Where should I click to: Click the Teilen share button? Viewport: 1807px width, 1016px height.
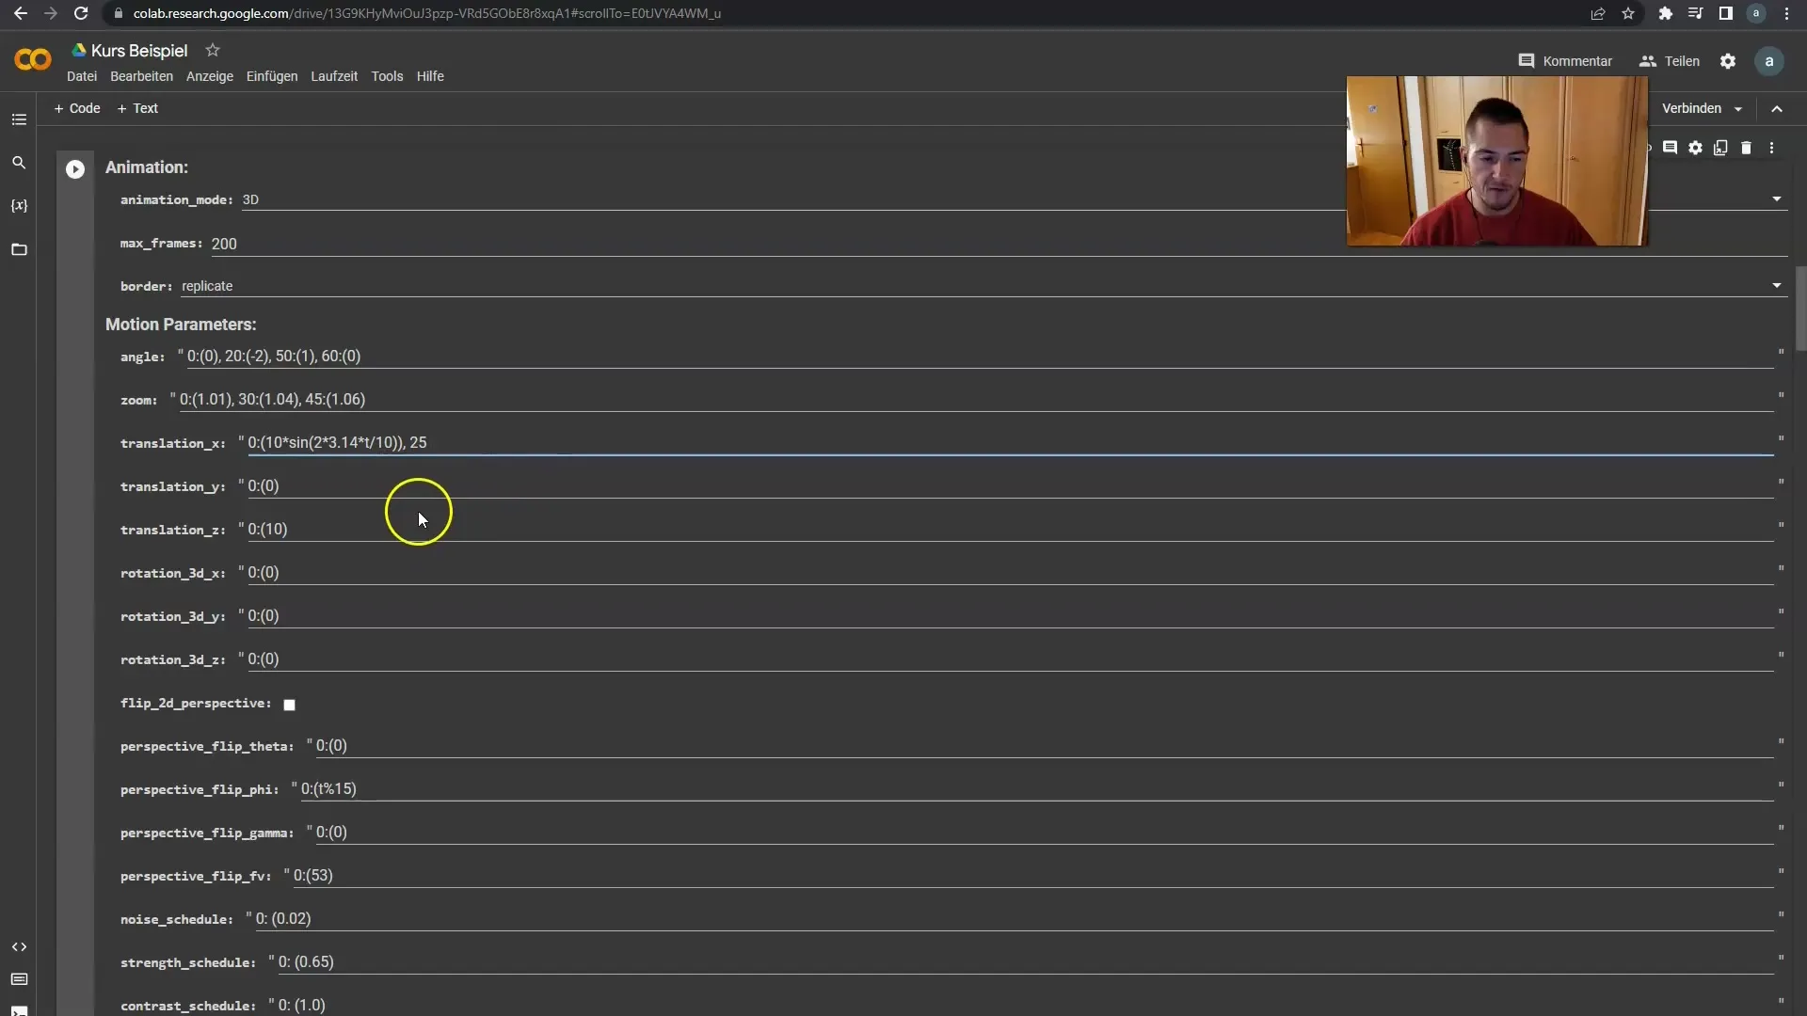coord(1670,61)
